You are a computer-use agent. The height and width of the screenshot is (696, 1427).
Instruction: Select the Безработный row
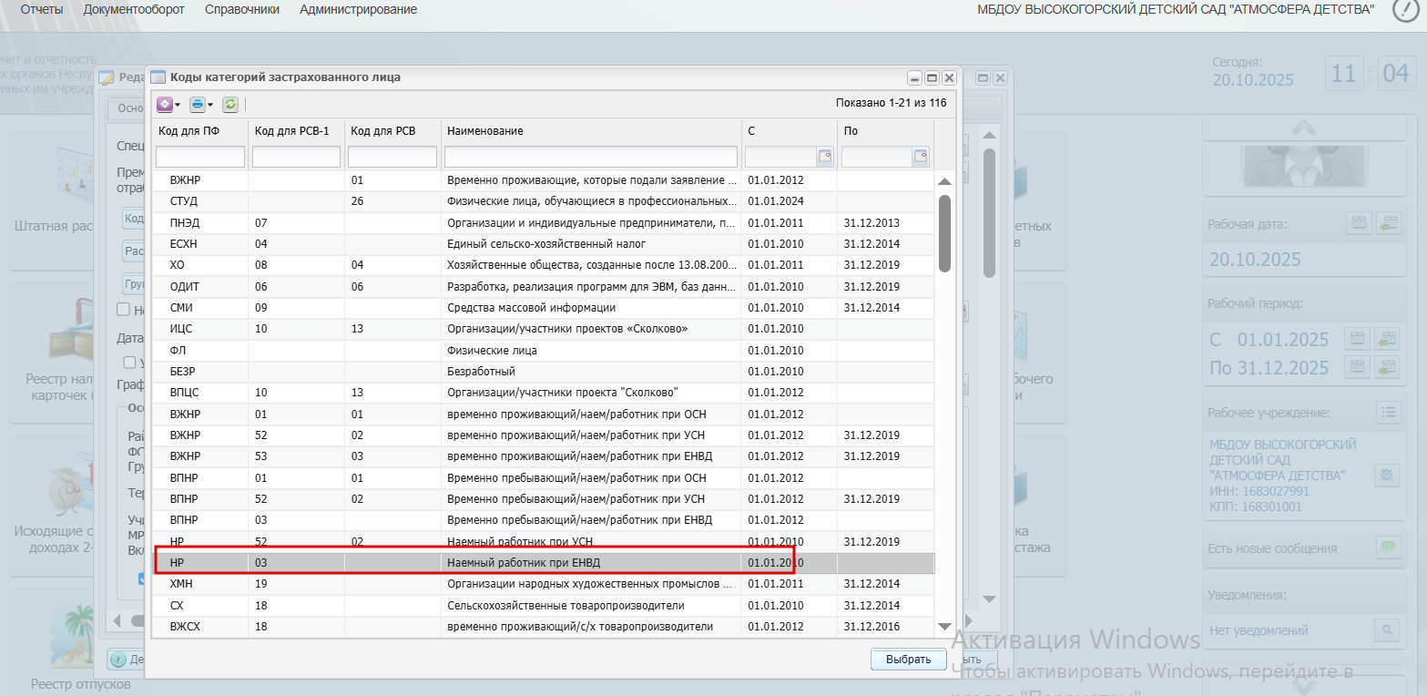click(x=544, y=372)
